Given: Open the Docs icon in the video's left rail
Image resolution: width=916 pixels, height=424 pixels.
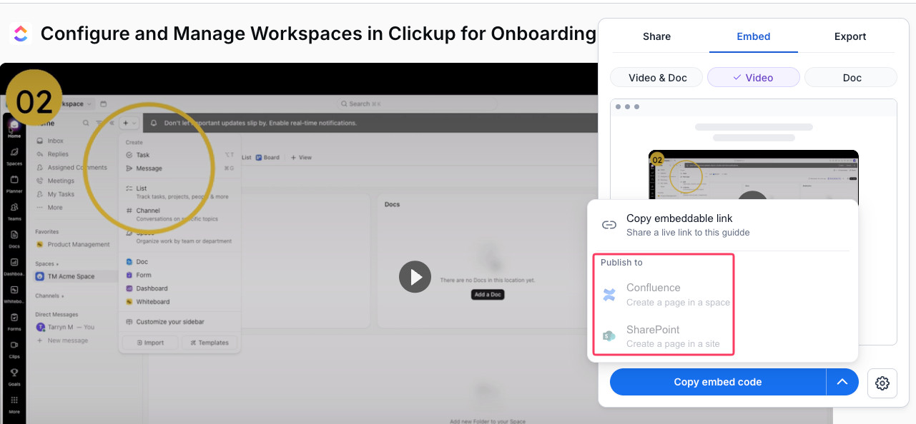Looking at the screenshot, I should point(14,238).
